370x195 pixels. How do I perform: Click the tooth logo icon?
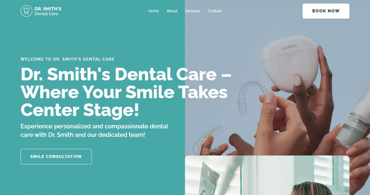(26, 11)
